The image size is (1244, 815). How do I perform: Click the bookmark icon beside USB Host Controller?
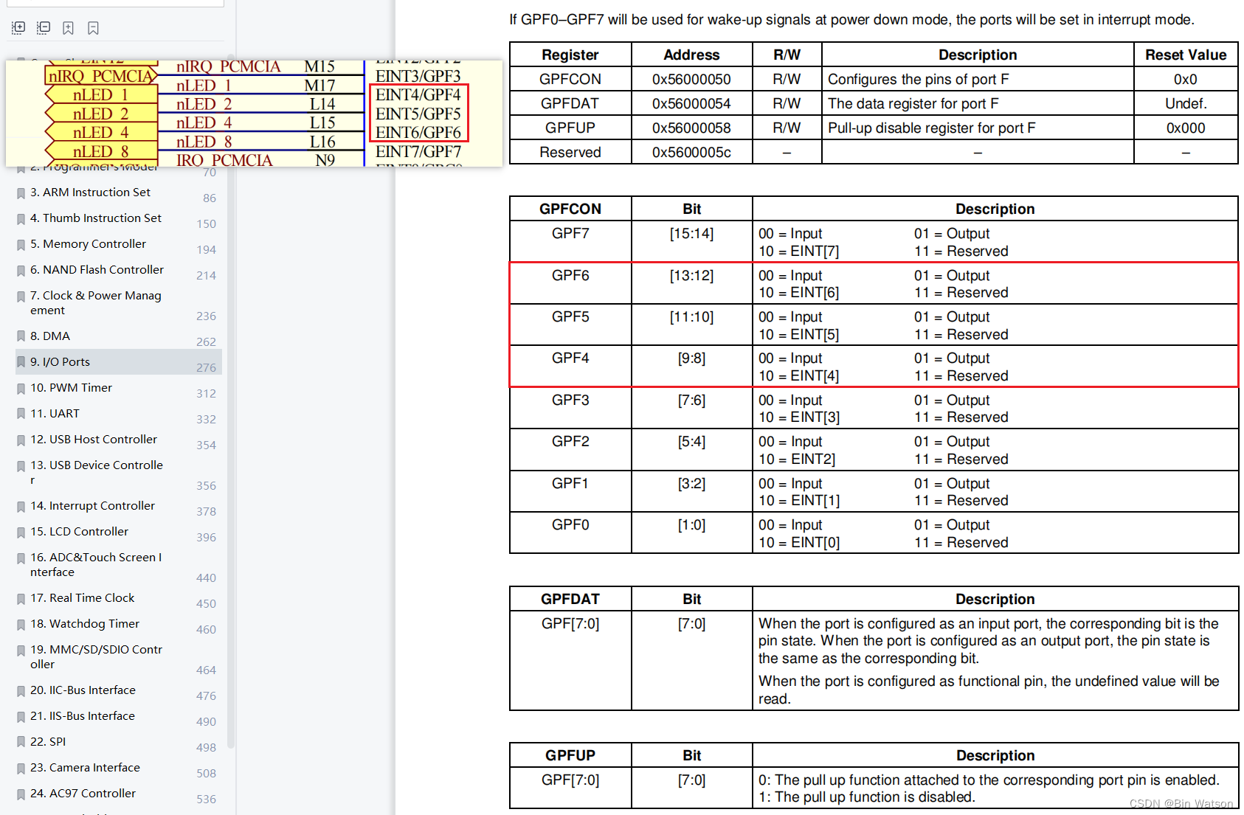(21, 440)
